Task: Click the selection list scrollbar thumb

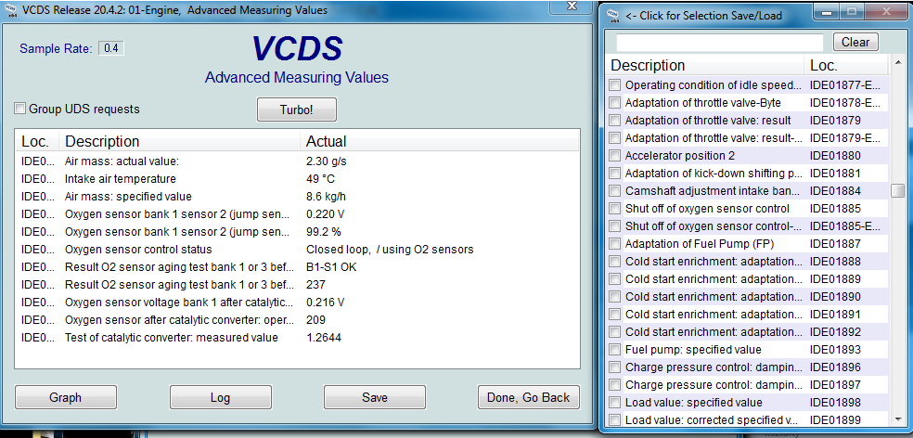Action: pyautogui.click(x=898, y=190)
